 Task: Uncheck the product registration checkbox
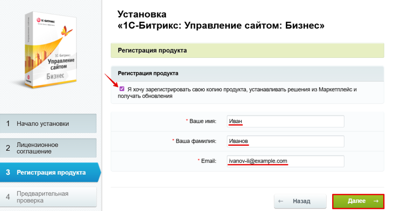(x=122, y=89)
